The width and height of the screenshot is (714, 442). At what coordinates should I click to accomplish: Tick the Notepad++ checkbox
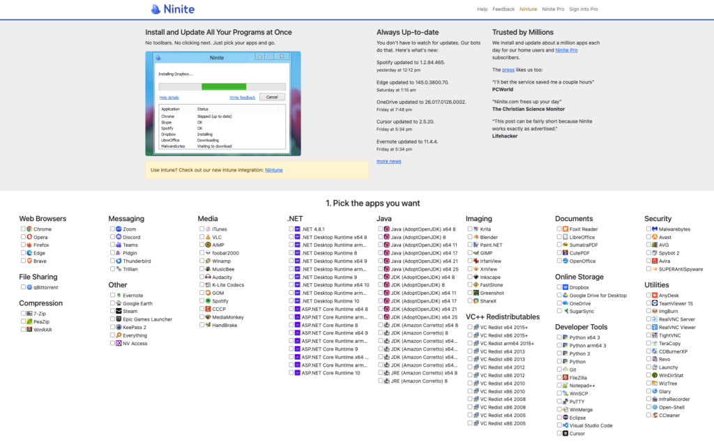pyautogui.click(x=559, y=385)
